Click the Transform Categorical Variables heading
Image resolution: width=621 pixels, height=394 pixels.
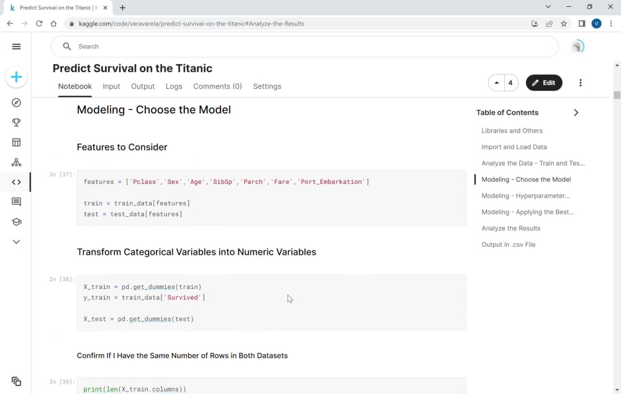[196, 252]
